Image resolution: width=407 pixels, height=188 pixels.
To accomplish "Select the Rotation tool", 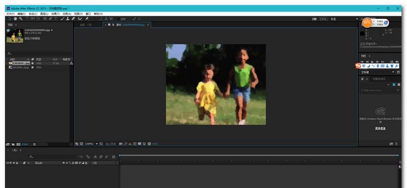I will pyautogui.click(x=27, y=19).
